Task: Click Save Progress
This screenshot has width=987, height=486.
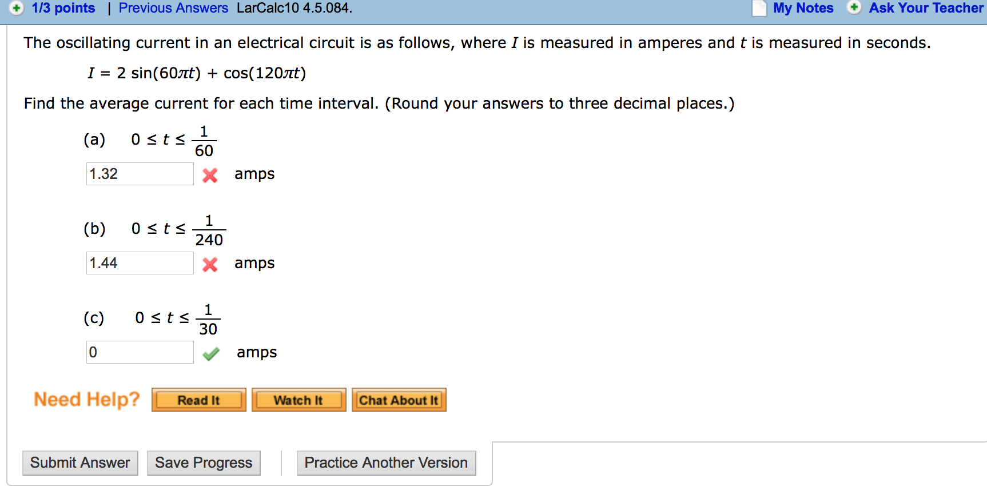Action: 203,463
